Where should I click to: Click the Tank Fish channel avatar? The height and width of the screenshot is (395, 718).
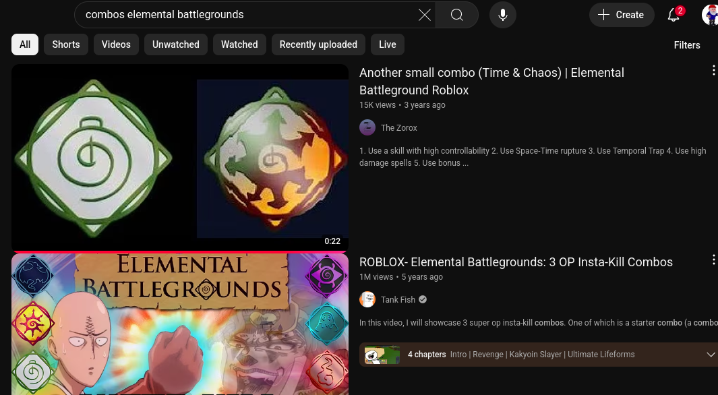click(367, 299)
